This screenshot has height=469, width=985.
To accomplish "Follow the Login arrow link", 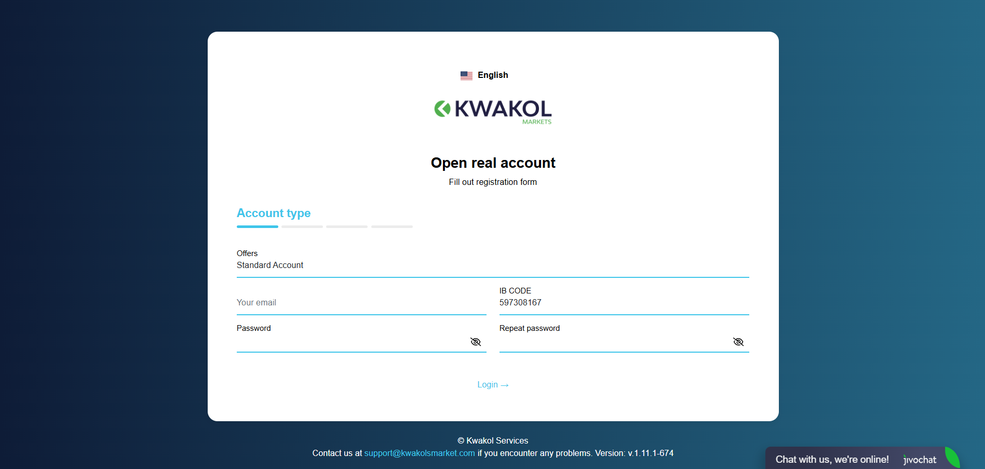I will (x=493, y=385).
